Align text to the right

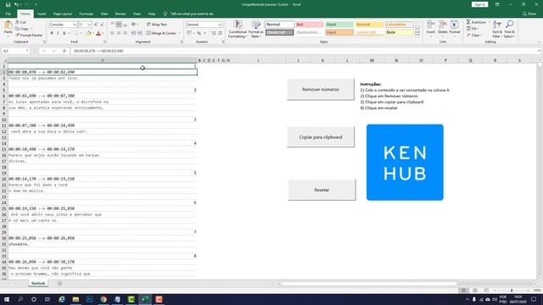click(x=125, y=33)
